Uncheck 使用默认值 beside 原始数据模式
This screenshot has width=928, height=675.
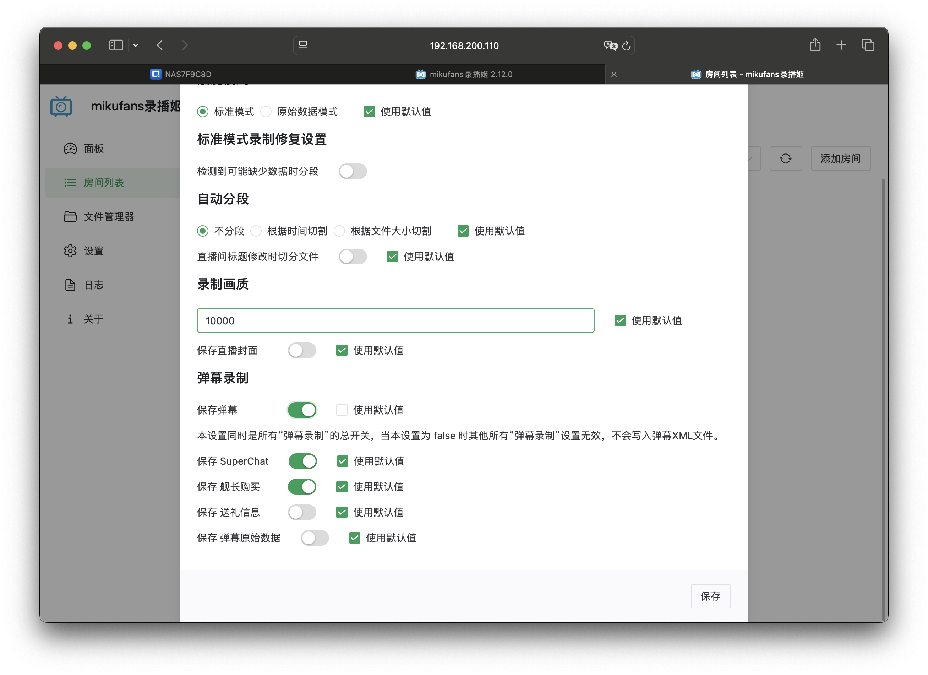coord(369,111)
